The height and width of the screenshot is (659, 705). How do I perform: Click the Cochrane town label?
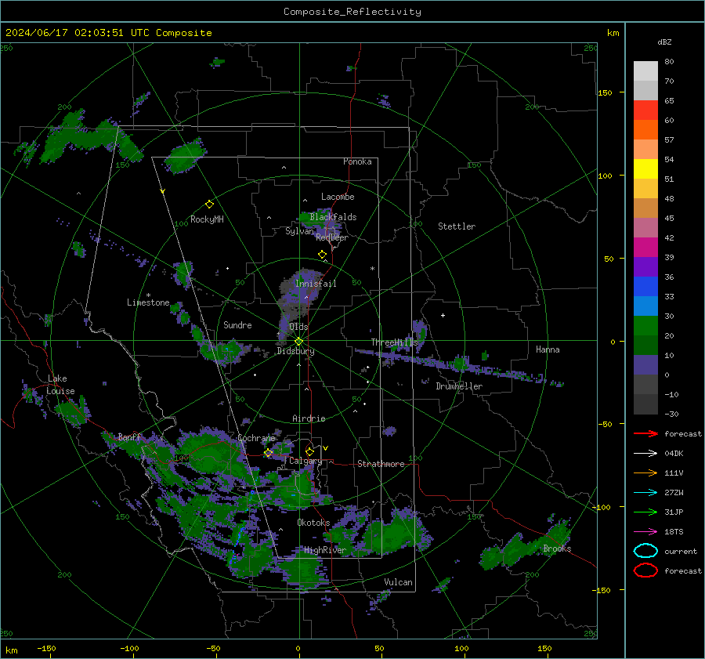(x=256, y=438)
